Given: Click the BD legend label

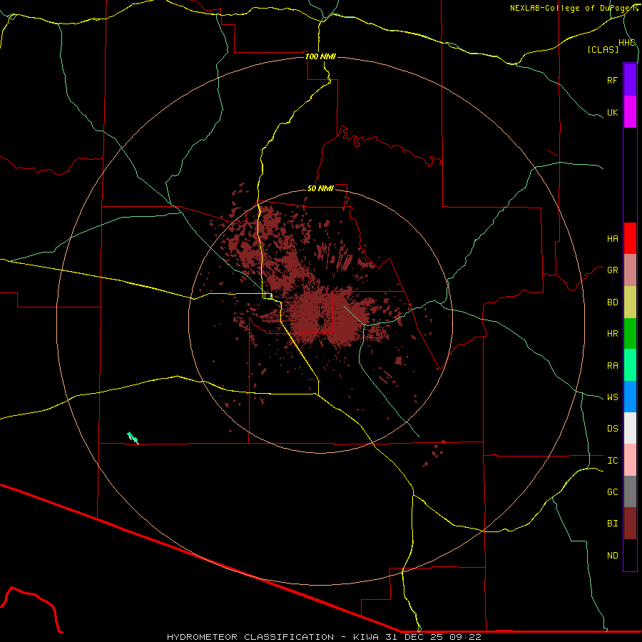Looking at the screenshot, I should point(612,302).
